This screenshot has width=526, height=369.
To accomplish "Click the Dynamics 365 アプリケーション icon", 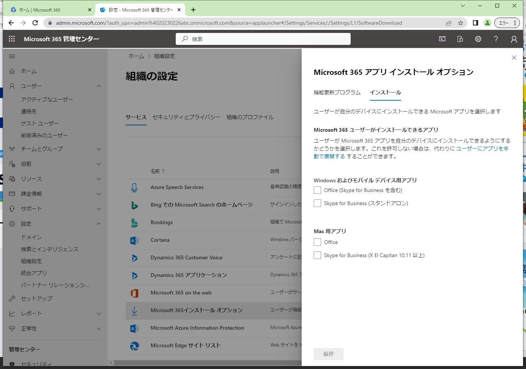I will (x=134, y=275).
